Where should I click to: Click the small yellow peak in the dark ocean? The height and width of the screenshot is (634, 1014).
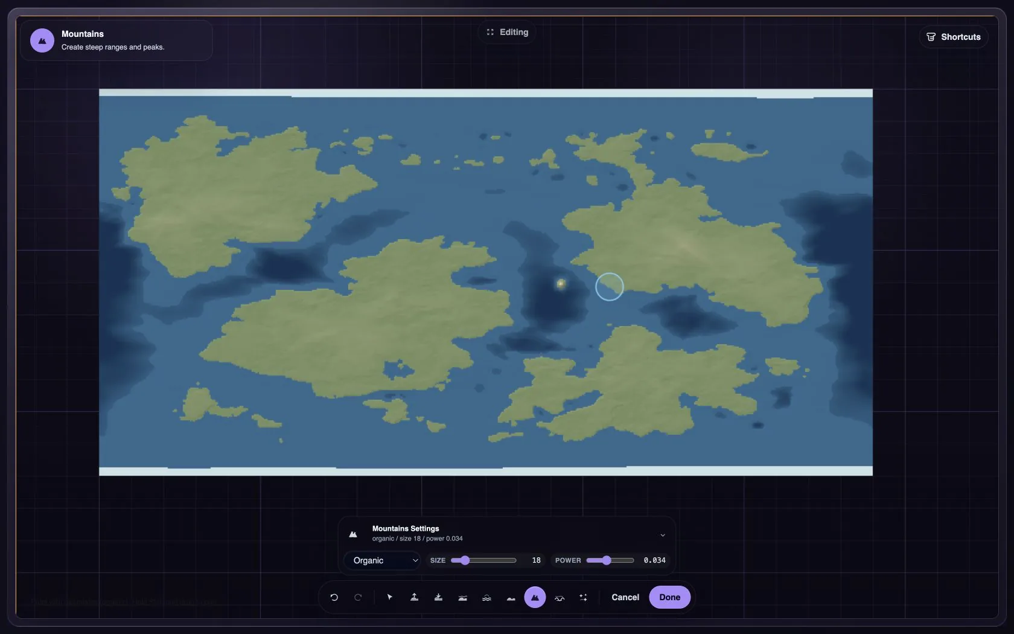tap(561, 283)
